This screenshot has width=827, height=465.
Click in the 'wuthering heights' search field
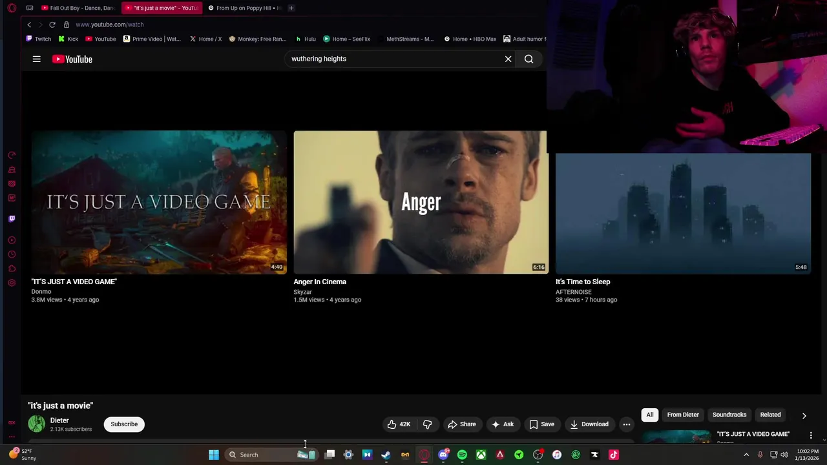(x=394, y=59)
